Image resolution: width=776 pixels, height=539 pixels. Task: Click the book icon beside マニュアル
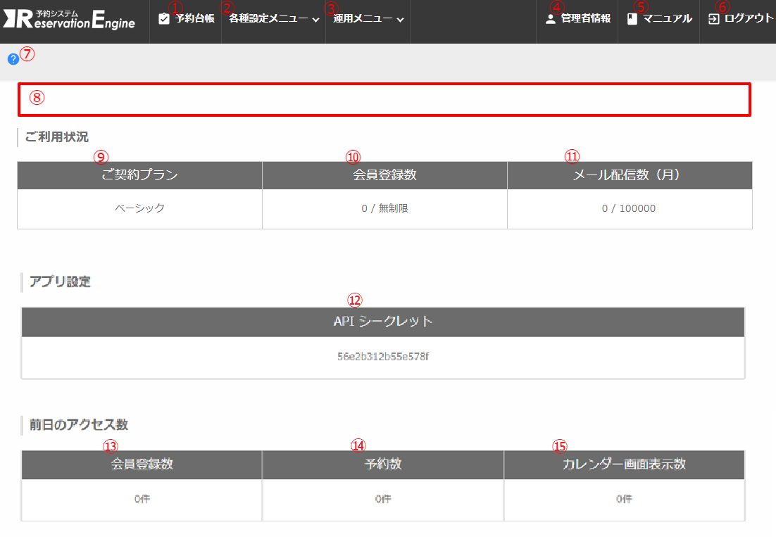pos(632,19)
